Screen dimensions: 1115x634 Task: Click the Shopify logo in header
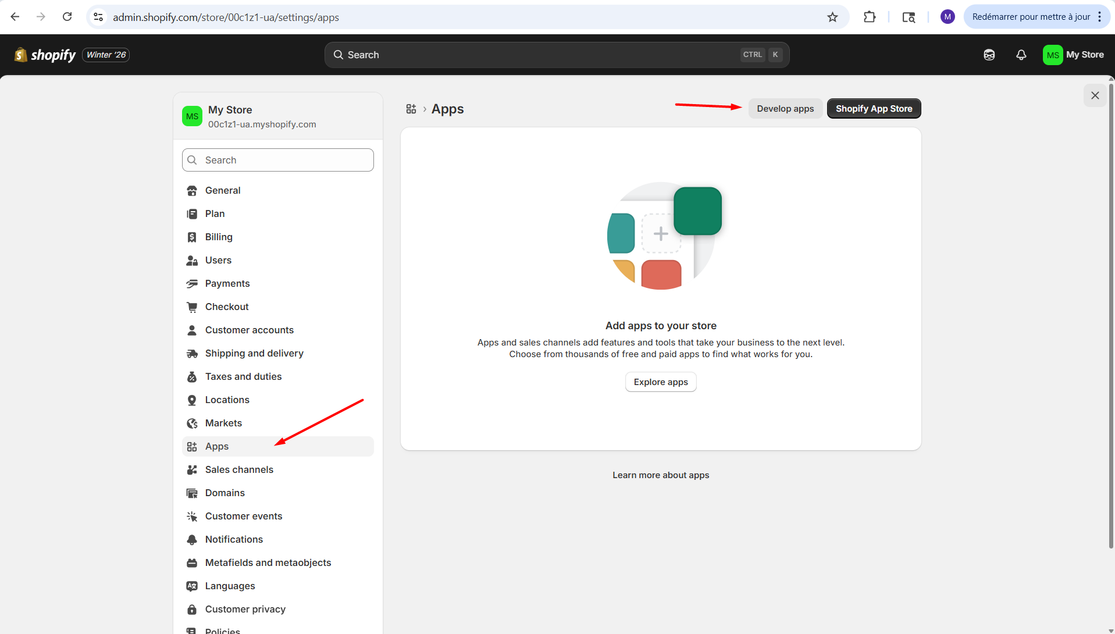pyautogui.click(x=45, y=55)
